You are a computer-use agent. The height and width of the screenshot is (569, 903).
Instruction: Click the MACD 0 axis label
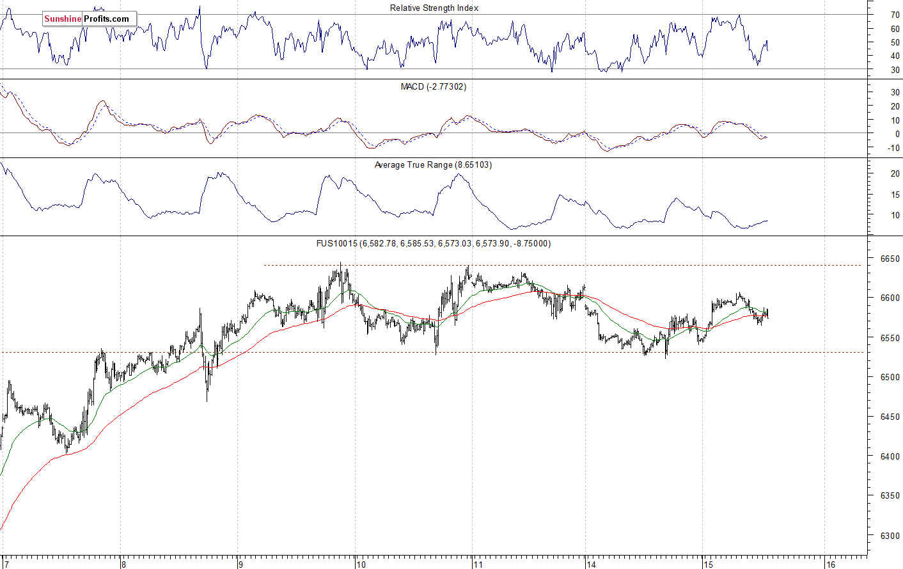coord(897,134)
